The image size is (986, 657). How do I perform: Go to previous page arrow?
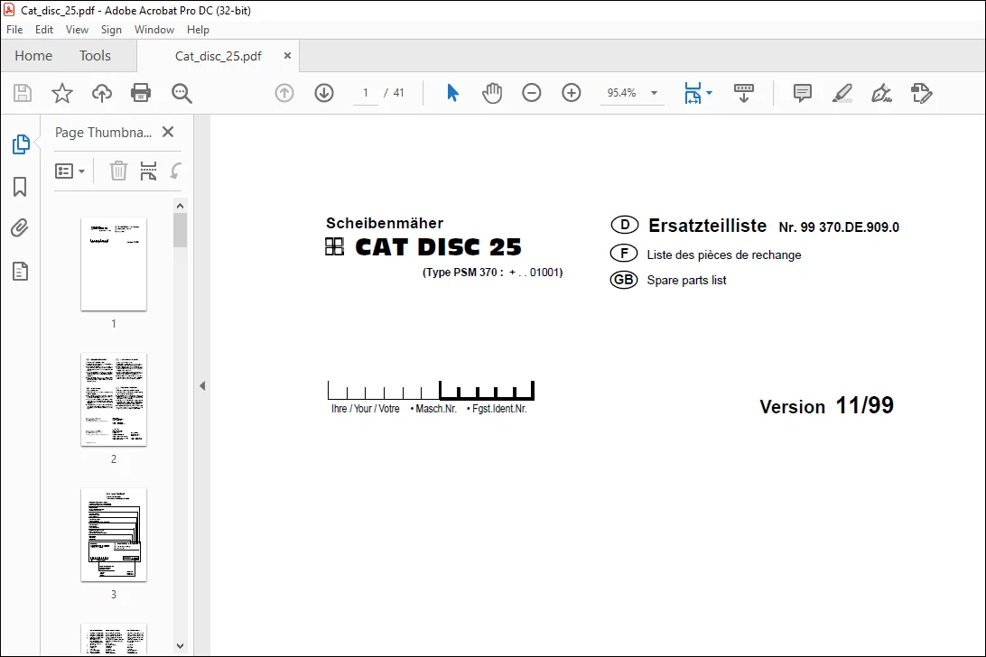(284, 93)
